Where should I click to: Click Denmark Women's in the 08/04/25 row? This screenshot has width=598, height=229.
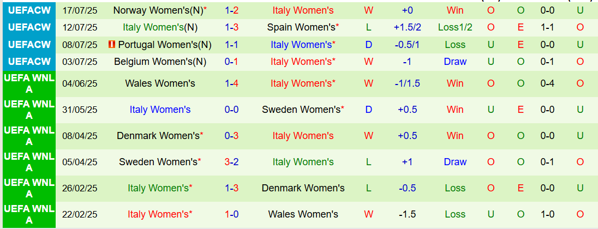[158, 136]
